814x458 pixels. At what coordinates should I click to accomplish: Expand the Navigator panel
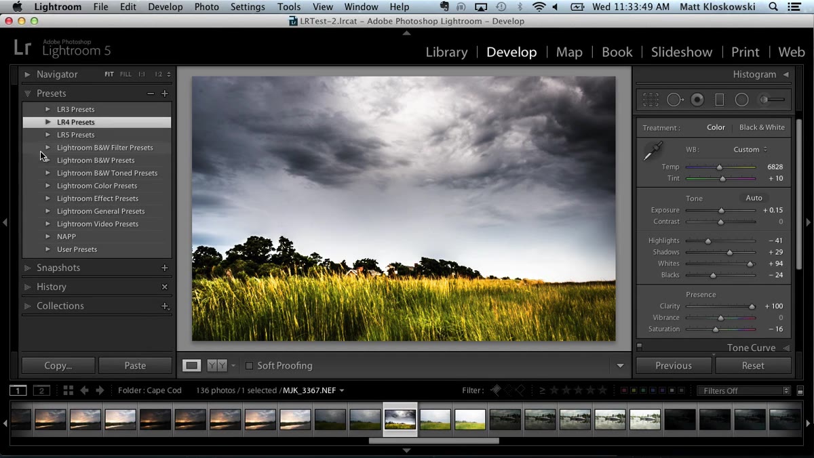pyautogui.click(x=27, y=75)
